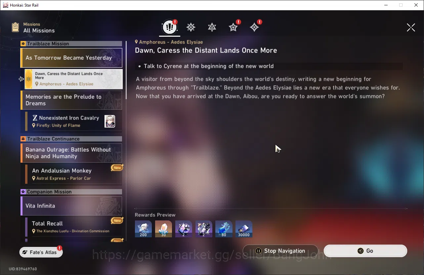Inspect the first reward with quantity 2
Image resolution: width=424 pixels, height=275 pixels.
tap(184, 229)
